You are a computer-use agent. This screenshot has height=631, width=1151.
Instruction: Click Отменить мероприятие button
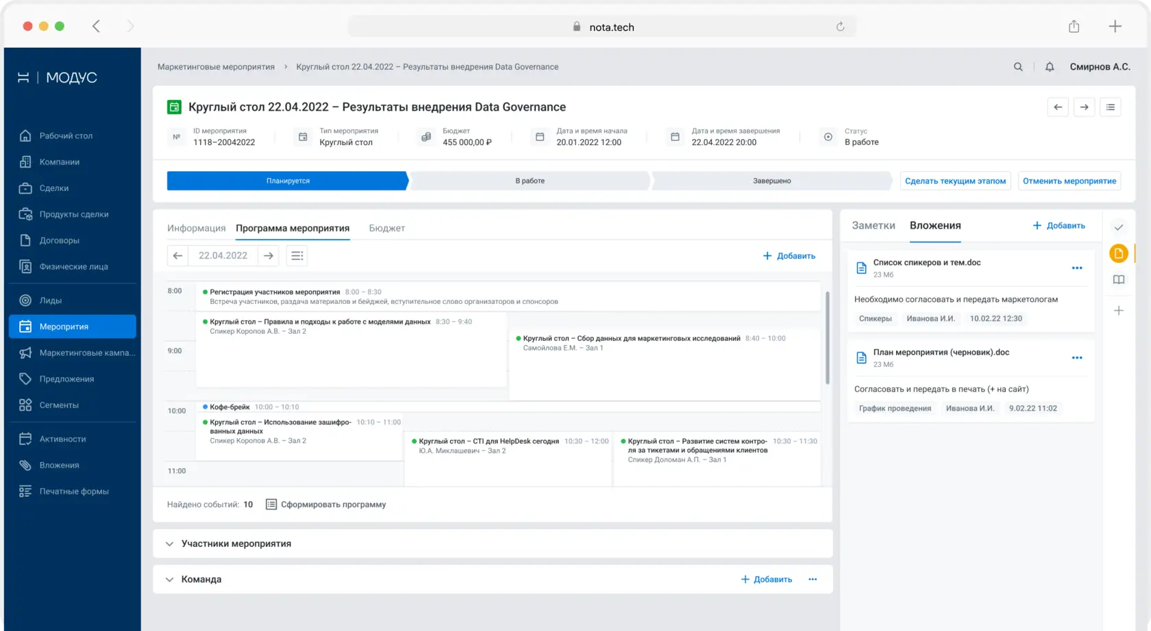tap(1069, 181)
